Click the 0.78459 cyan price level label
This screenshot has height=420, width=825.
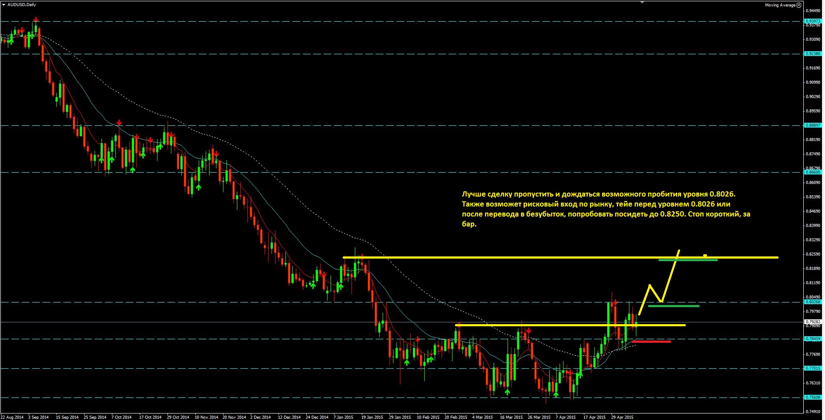(813, 339)
